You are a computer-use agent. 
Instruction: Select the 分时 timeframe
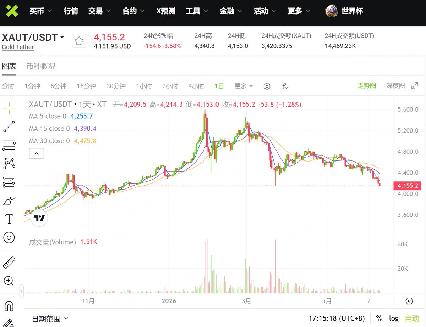tap(8, 86)
